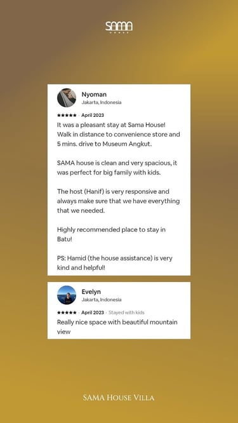Image resolution: width=238 pixels, height=423 pixels.
Task: Click the five-star rating on Evelyn's review
Action: pyautogui.click(x=67, y=312)
